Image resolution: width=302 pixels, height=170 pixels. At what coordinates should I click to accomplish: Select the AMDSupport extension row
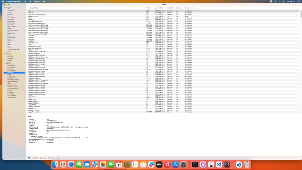tap(163, 96)
